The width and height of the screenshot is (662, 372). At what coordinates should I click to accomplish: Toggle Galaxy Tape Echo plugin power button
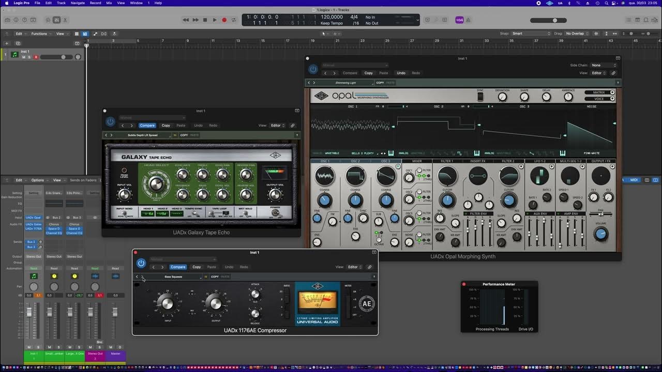[x=110, y=122]
